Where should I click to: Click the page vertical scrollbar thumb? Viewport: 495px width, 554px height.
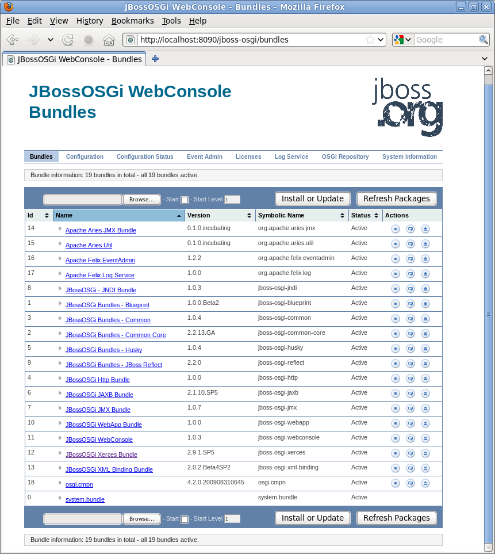coord(488,313)
